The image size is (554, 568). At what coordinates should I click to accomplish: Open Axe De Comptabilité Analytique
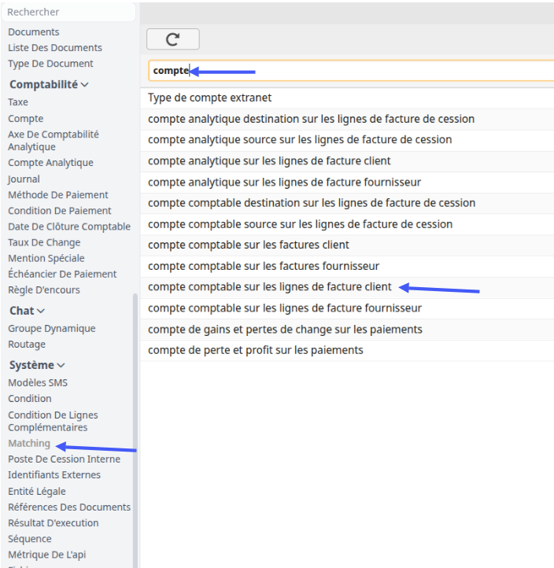coord(54,141)
